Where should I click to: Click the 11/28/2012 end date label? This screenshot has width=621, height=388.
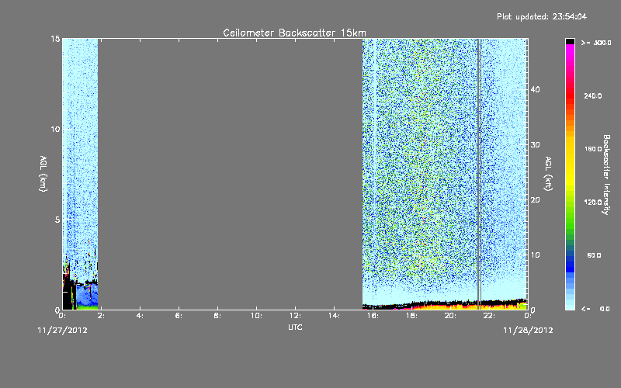528,331
